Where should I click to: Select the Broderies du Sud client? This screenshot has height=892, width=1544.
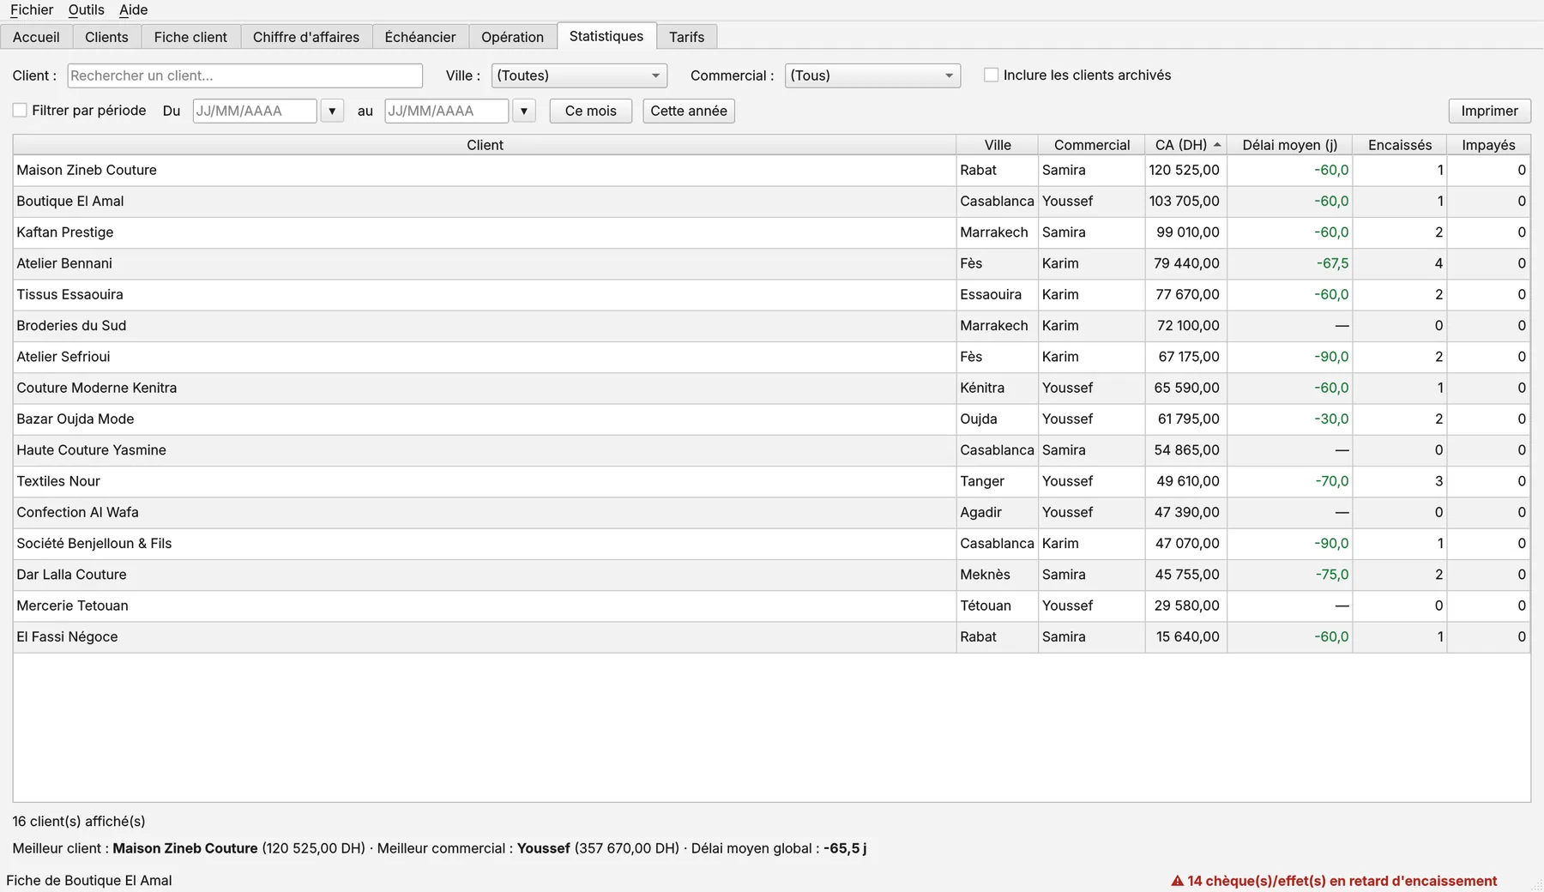tap(771, 326)
